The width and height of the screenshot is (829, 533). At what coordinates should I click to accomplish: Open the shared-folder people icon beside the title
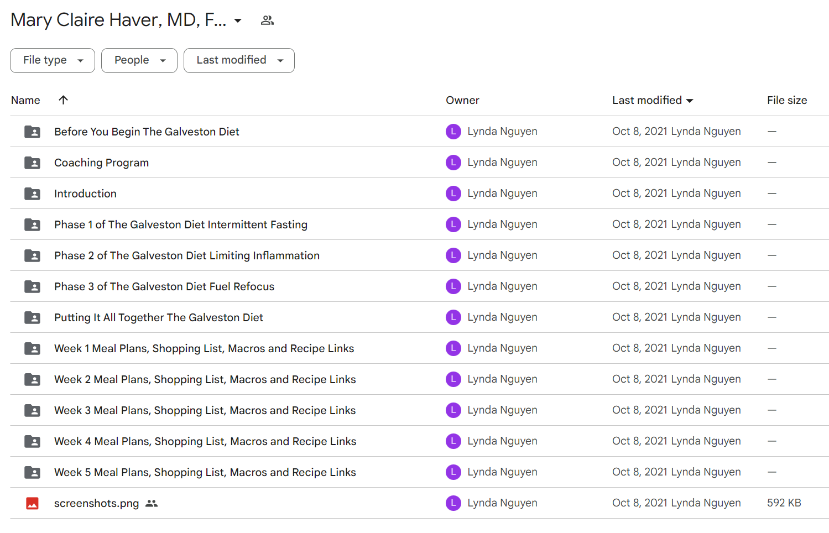pos(267,20)
